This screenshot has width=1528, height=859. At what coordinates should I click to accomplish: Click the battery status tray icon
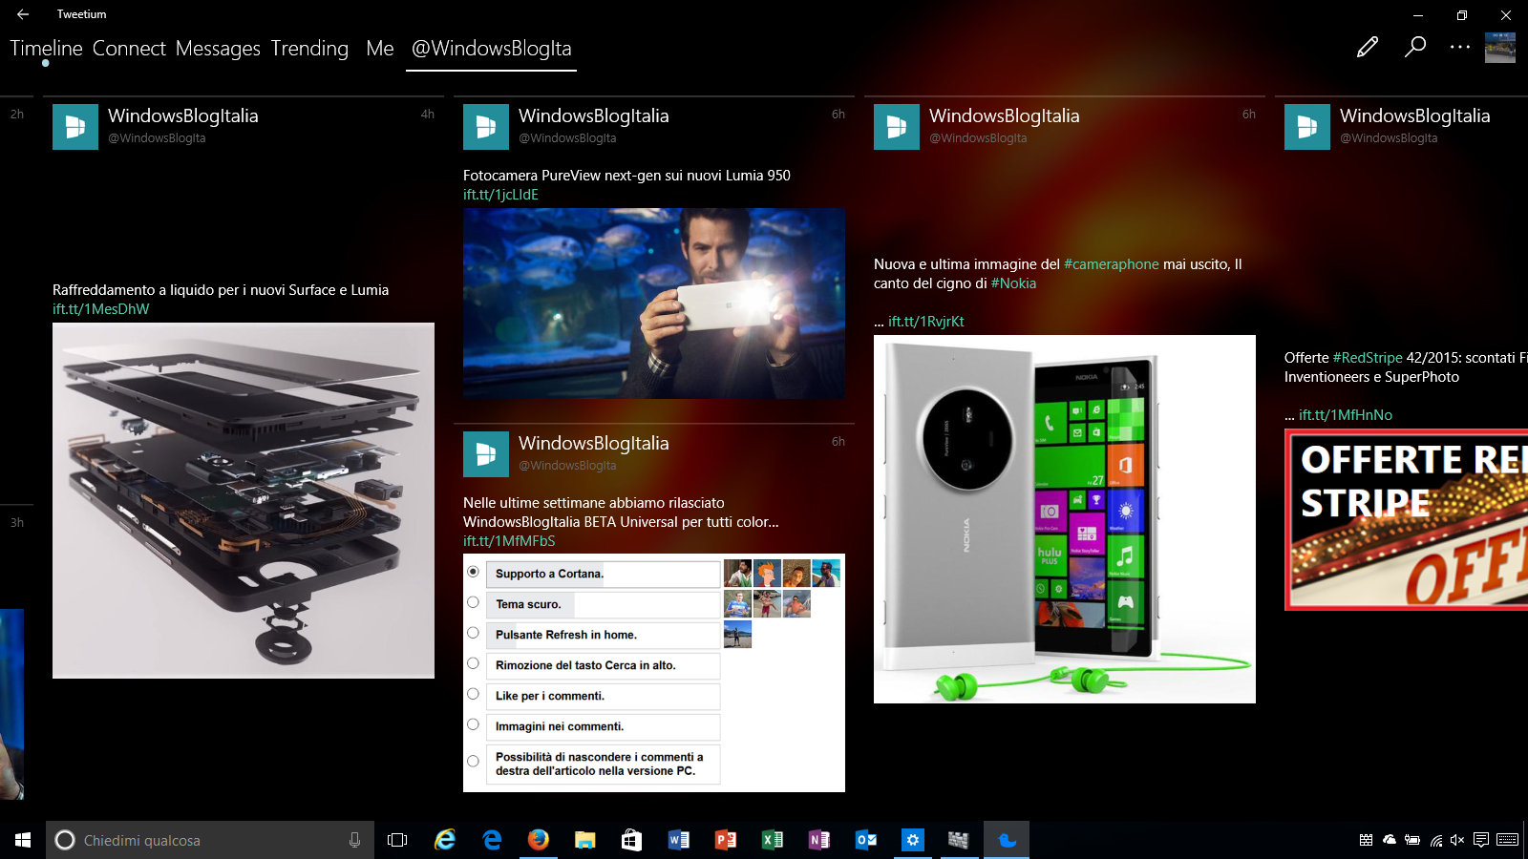click(x=1412, y=840)
